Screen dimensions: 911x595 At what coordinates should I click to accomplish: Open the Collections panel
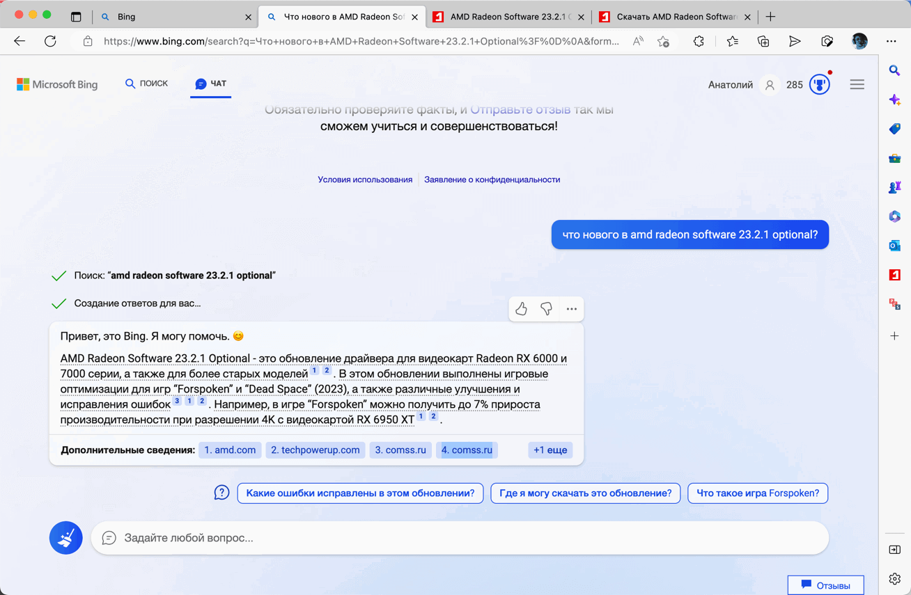763,42
